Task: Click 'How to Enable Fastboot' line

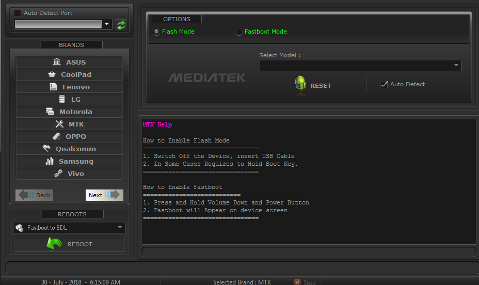Action: coord(183,187)
